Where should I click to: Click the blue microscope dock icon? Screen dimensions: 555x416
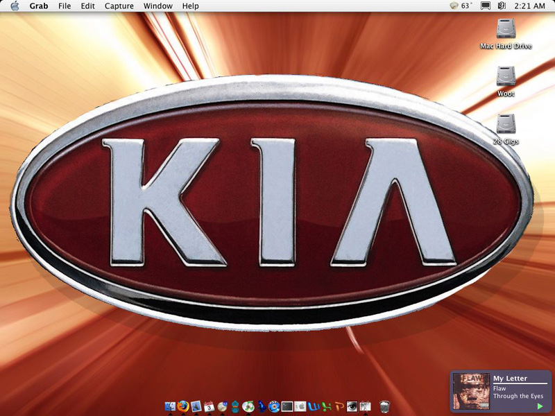[x=262, y=406]
